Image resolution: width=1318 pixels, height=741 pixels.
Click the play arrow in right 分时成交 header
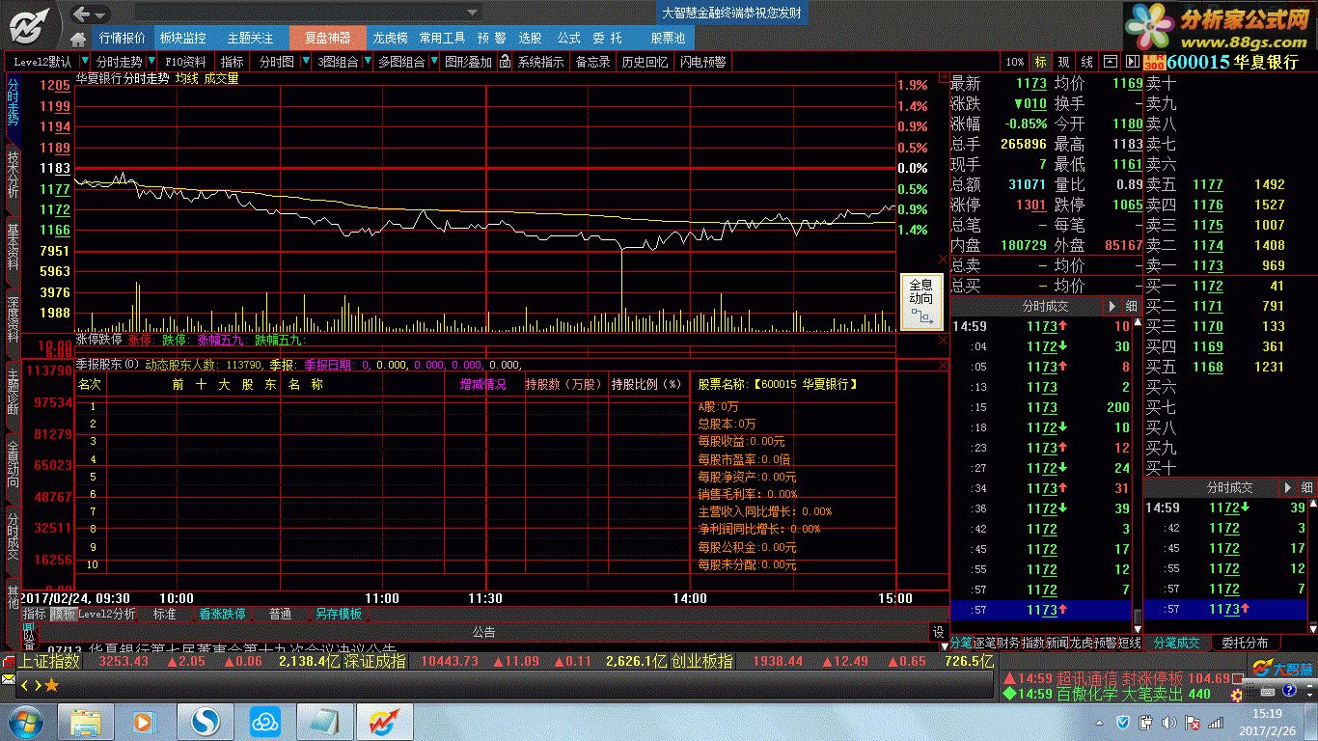[1287, 488]
